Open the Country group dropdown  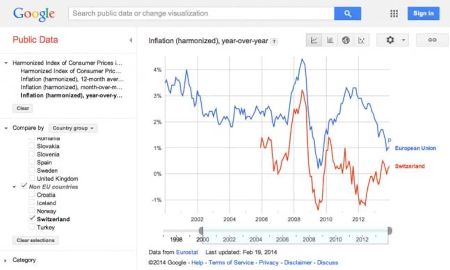coord(73,128)
